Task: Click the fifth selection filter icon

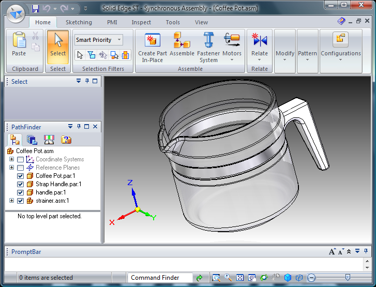Action: coord(125,55)
